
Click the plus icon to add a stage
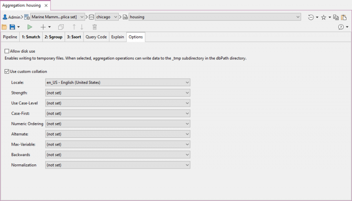tap(43, 27)
